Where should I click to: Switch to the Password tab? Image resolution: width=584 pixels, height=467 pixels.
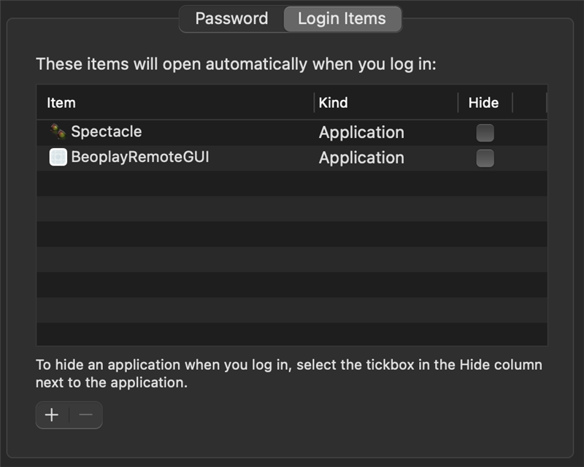(231, 19)
